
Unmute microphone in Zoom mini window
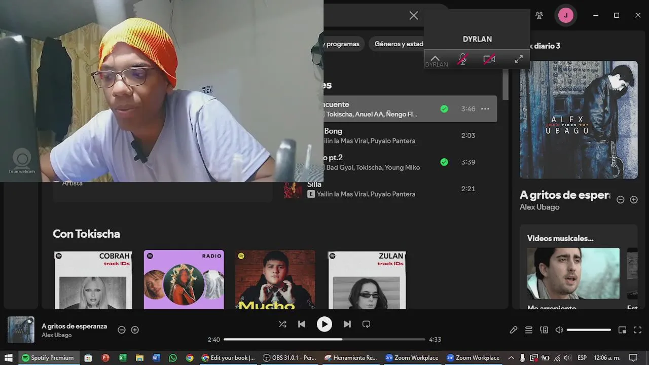(x=462, y=59)
